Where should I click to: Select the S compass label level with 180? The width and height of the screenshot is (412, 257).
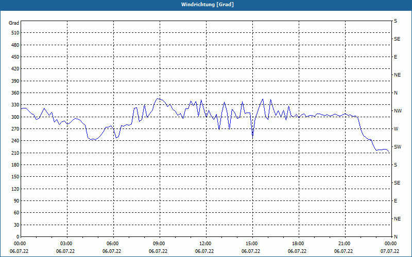tap(396, 164)
